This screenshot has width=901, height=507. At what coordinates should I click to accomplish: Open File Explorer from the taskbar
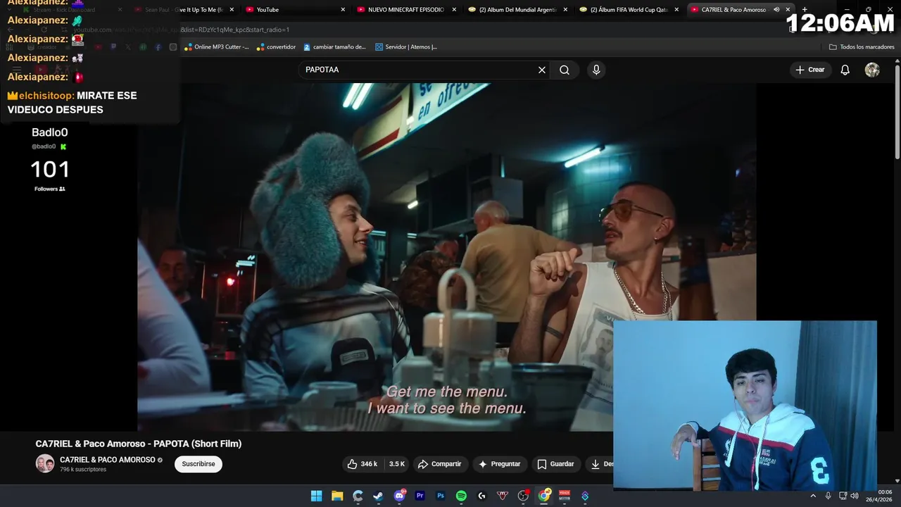tap(337, 496)
